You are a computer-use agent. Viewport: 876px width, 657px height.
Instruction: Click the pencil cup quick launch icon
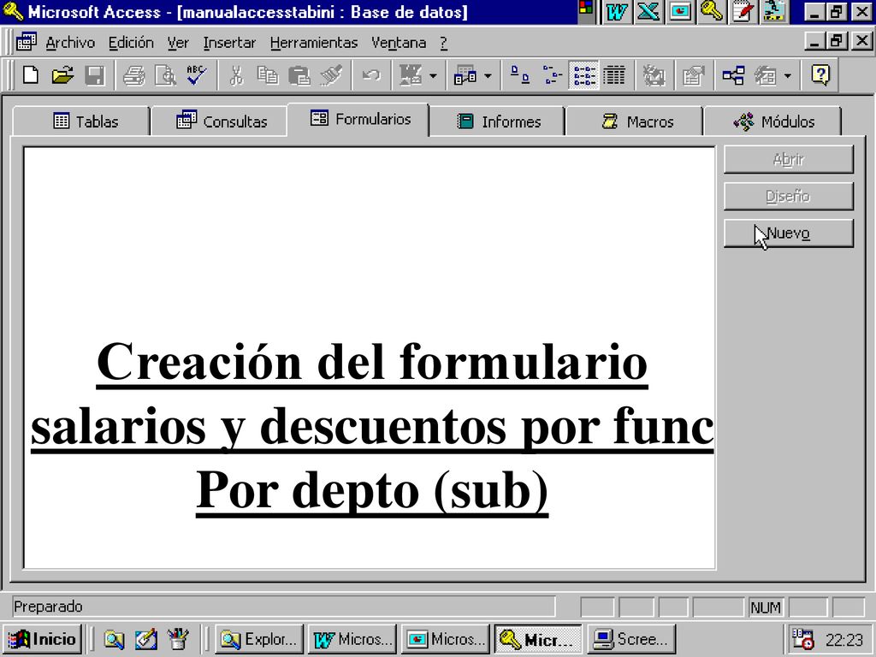[178, 639]
